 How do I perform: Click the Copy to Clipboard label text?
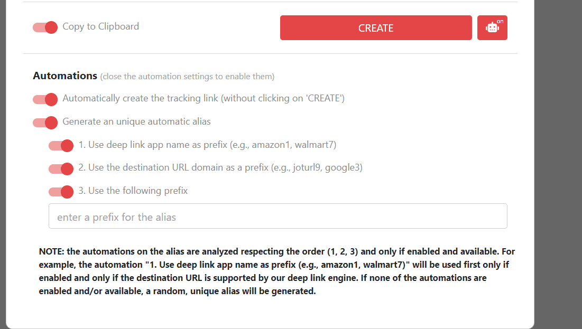point(100,26)
